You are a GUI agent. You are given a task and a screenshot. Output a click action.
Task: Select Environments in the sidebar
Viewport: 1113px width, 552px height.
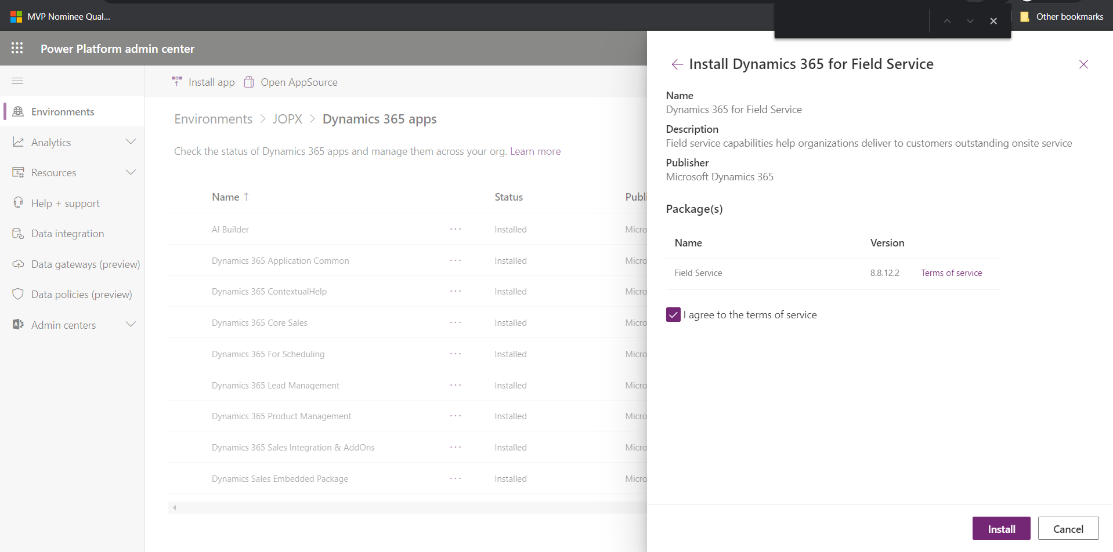[x=73, y=111]
